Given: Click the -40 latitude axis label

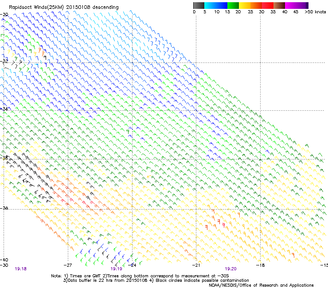Looking at the screenshot, I should [4, 260].
